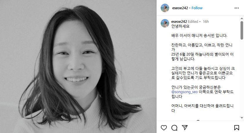244x133 pixels.
Task: Open comments using the speech bubble icon
Action: [x=174, y=128]
